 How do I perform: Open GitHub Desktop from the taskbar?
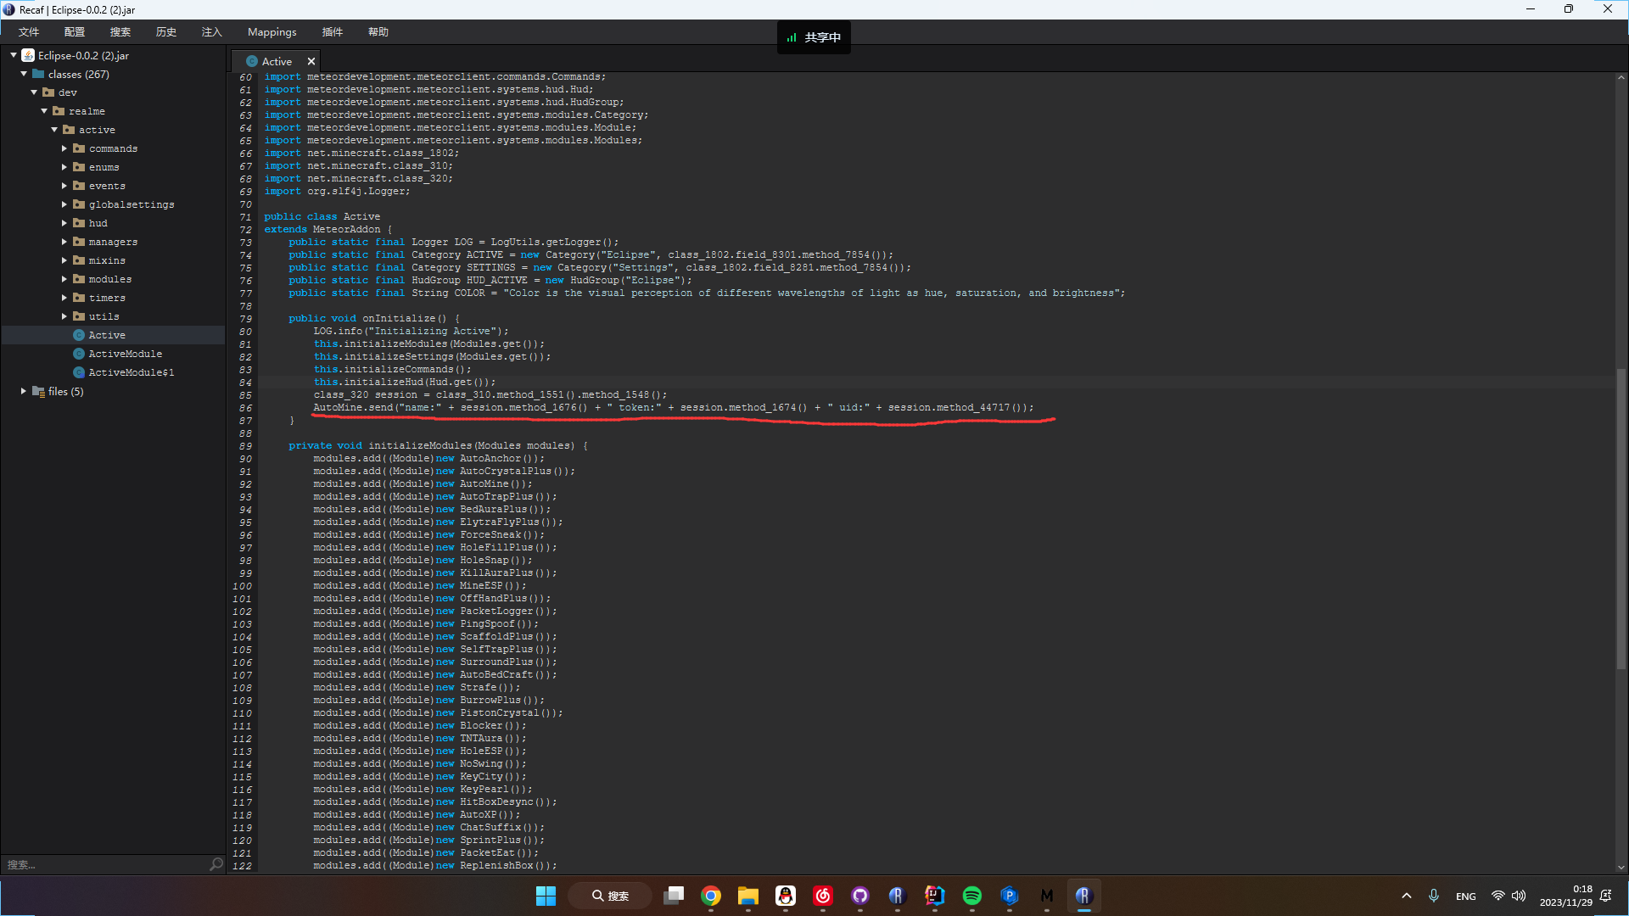(x=860, y=896)
